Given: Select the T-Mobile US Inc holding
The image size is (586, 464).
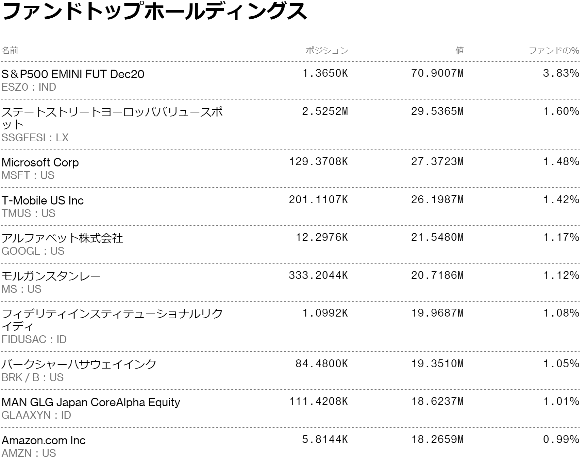Looking at the screenshot, I should 43,200.
